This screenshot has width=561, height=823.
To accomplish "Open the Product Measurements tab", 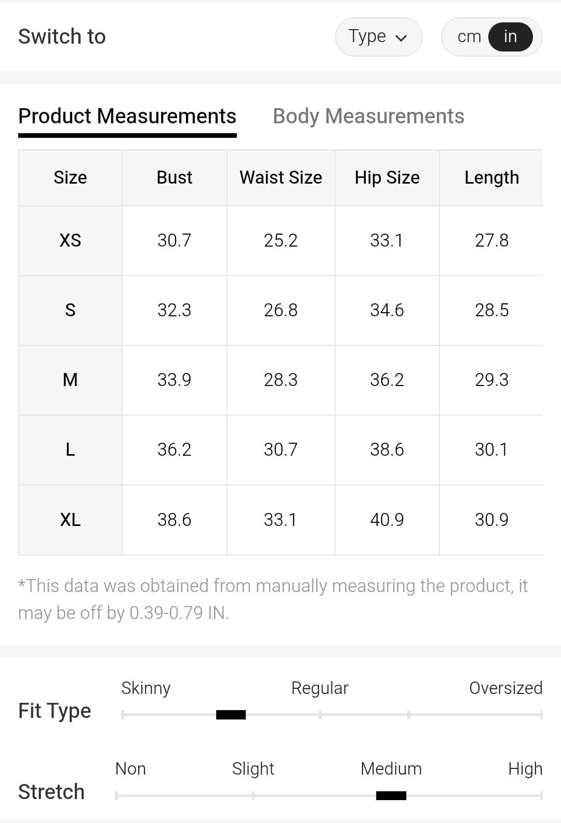I will pyautogui.click(x=127, y=116).
